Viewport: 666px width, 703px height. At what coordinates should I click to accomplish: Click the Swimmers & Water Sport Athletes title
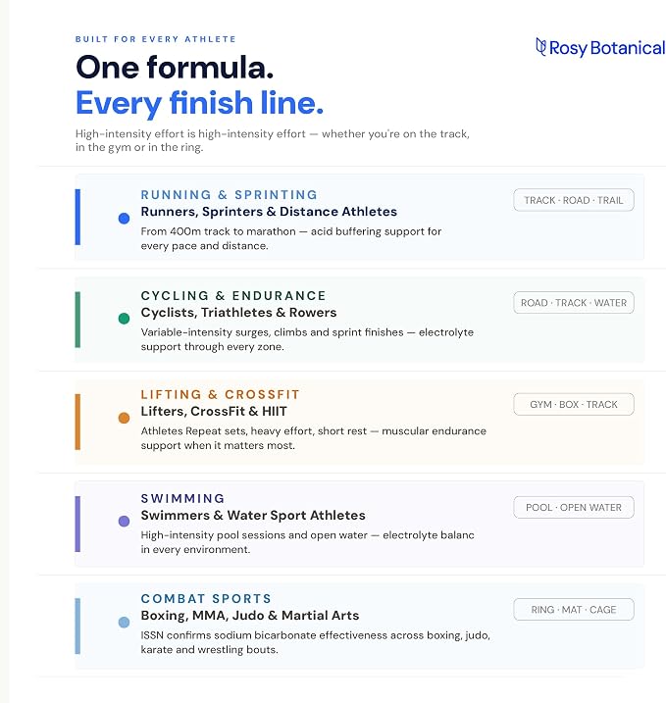pyautogui.click(x=253, y=515)
